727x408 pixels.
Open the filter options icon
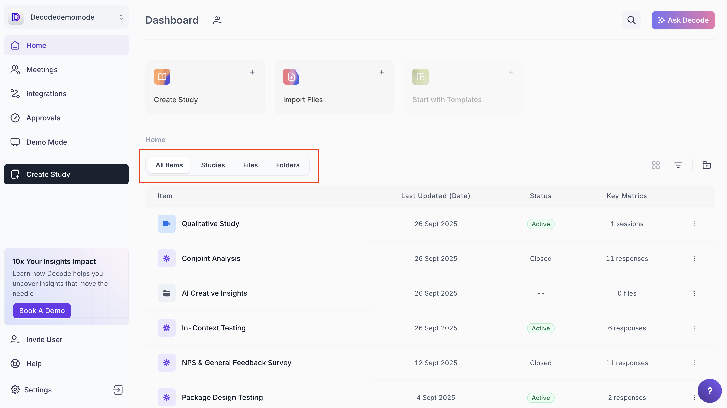678,165
